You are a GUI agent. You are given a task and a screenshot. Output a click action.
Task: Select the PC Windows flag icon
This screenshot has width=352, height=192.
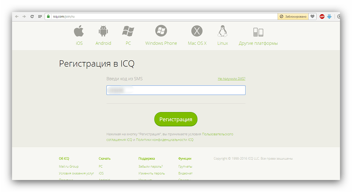point(128,31)
